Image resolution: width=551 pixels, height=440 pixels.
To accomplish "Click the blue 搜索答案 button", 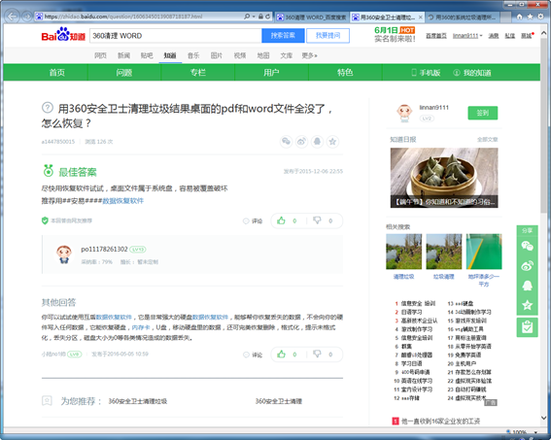I will click(x=283, y=36).
